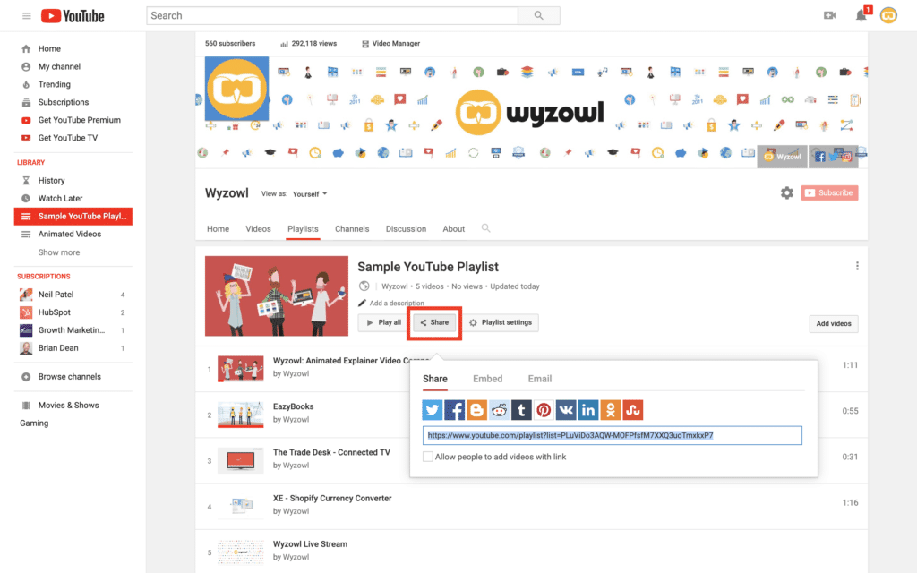
Task: Click the pencil Add a description
Action: pos(390,303)
